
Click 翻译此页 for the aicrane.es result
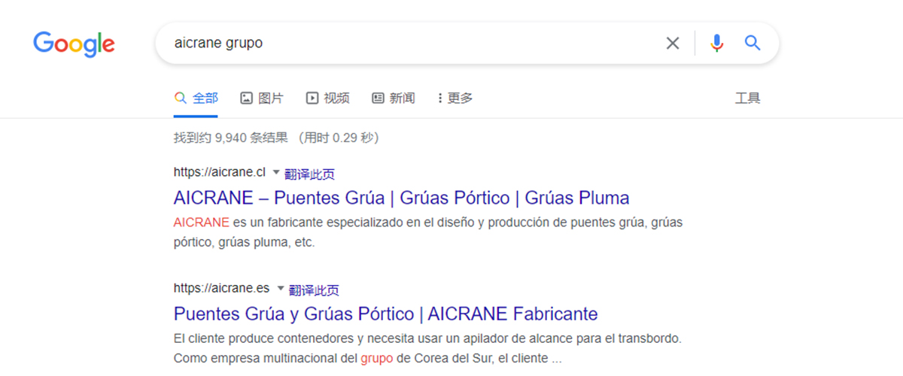pos(314,290)
